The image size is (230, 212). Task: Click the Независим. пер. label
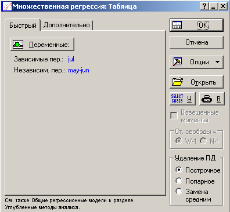(39, 70)
